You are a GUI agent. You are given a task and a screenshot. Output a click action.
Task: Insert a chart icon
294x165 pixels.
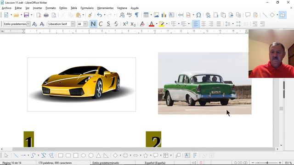(x=164, y=15)
